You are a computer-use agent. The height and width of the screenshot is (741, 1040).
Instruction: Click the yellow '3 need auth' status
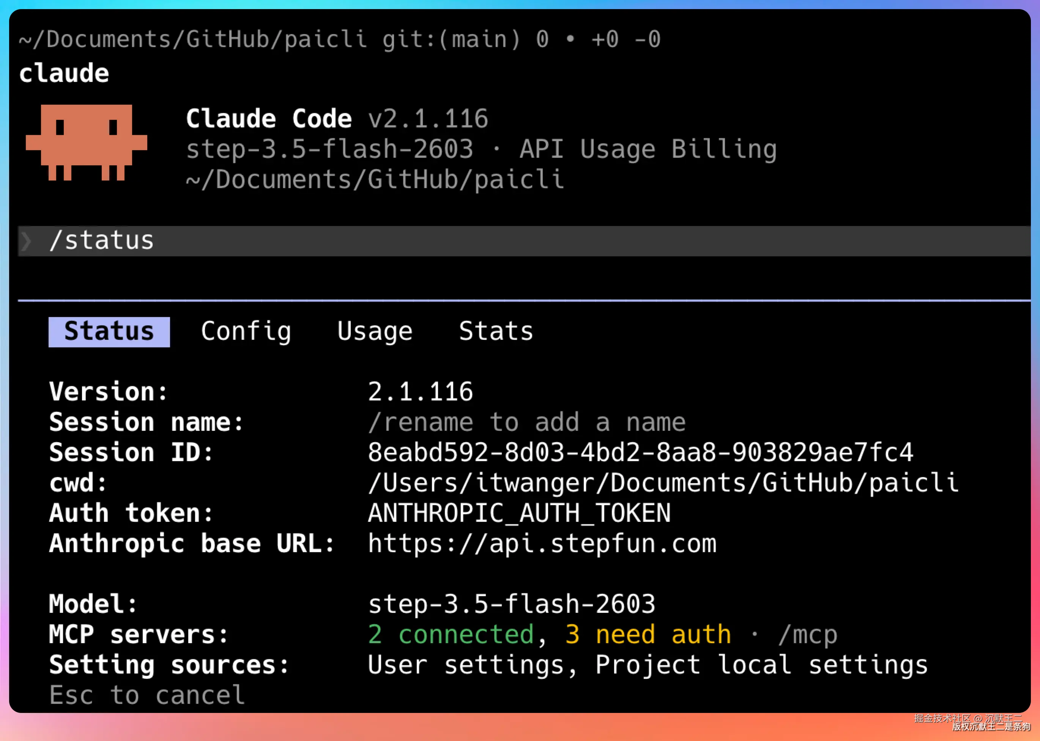tap(648, 635)
